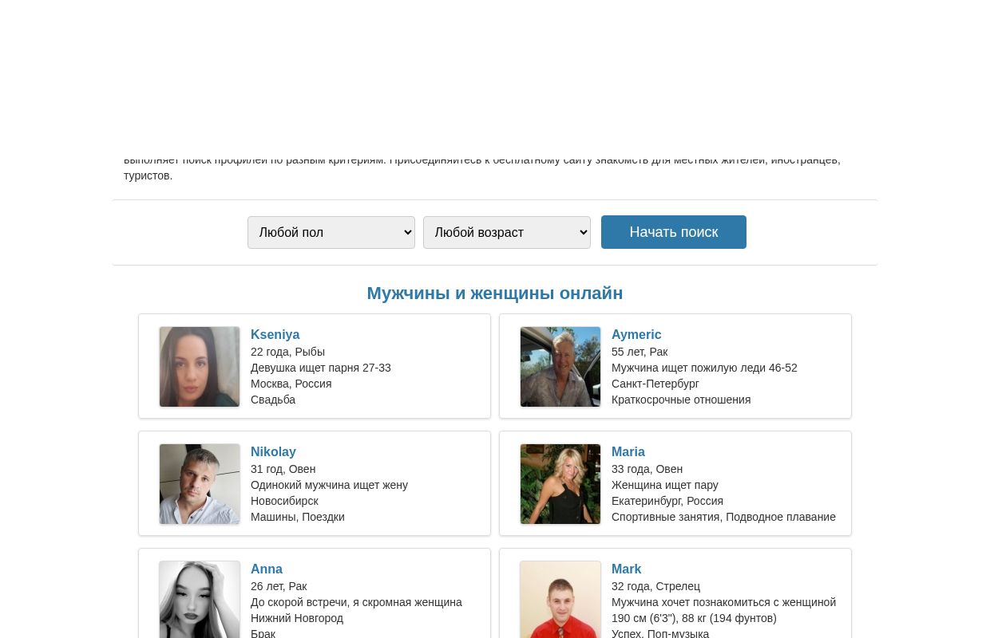The height and width of the screenshot is (638, 990).
Task: Open Maria's profile name link
Action: tap(628, 452)
